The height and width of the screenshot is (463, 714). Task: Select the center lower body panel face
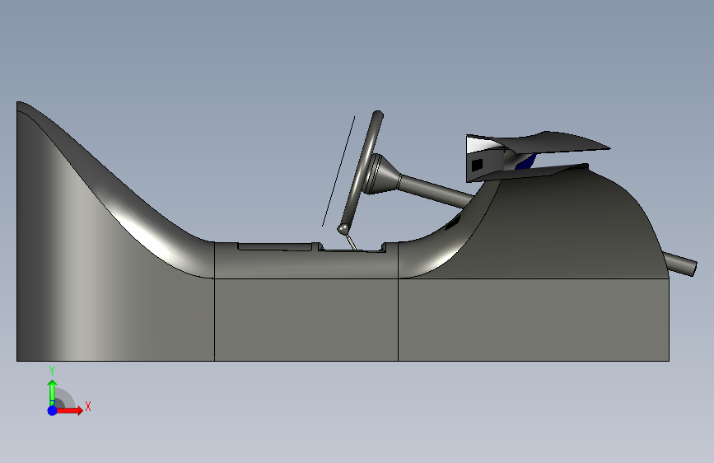pos(306,320)
